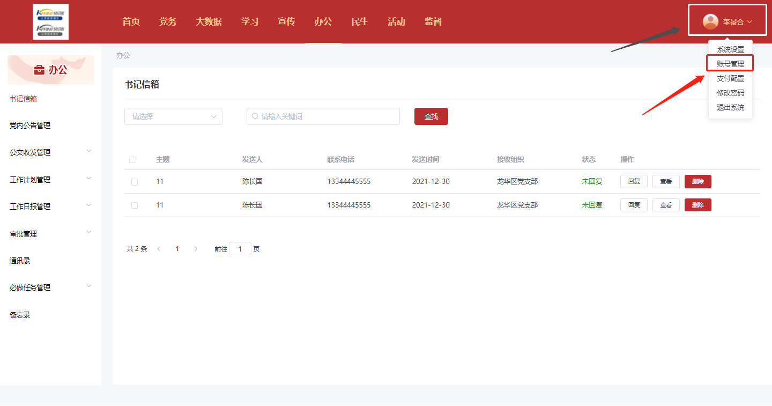Viewport: 772px width, 406px height.
Task: Delete the second message with 删除
Action: 697,205
